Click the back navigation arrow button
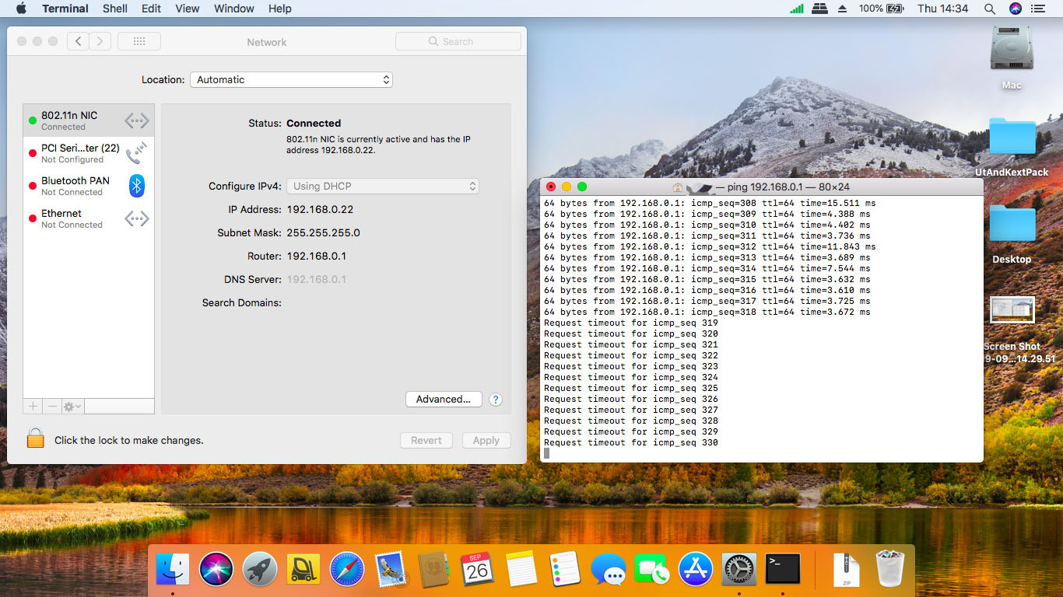Viewport: 1063px width, 597px height. [x=78, y=42]
